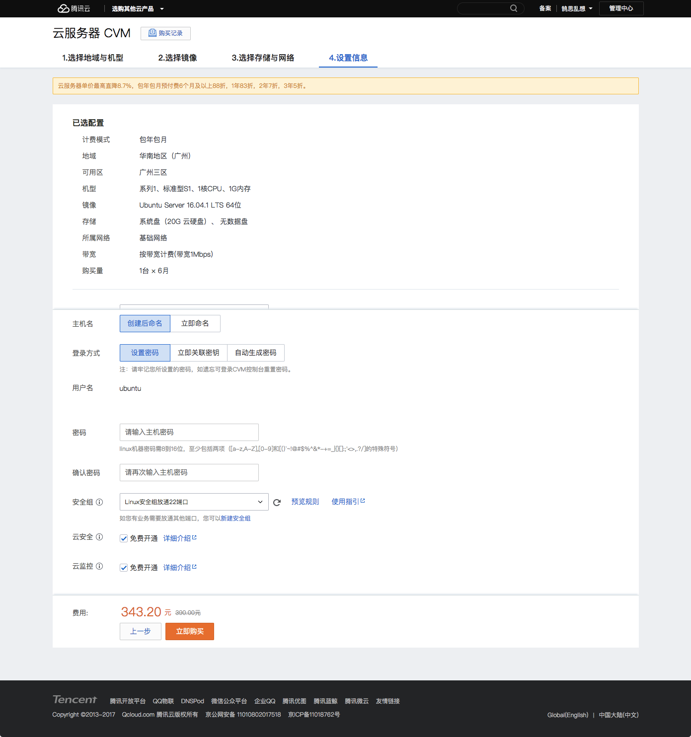
Task: Click 京ICP备11018762号 footer text
Action: (314, 715)
